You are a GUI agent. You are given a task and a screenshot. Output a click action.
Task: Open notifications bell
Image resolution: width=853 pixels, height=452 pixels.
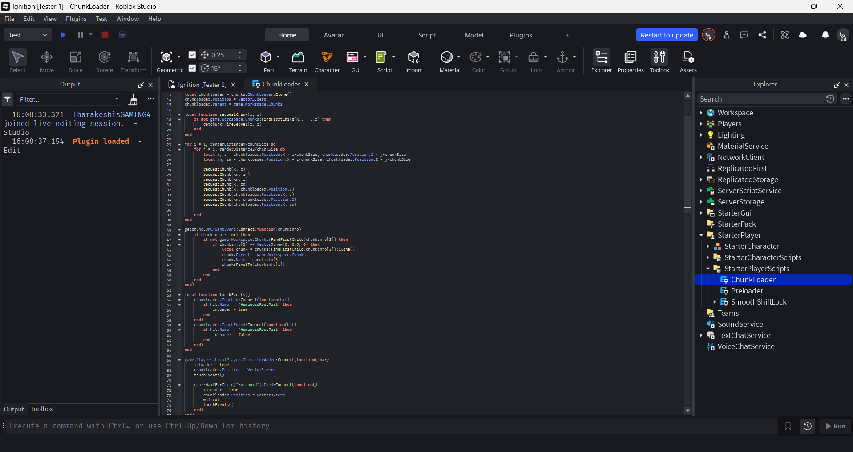pos(825,35)
